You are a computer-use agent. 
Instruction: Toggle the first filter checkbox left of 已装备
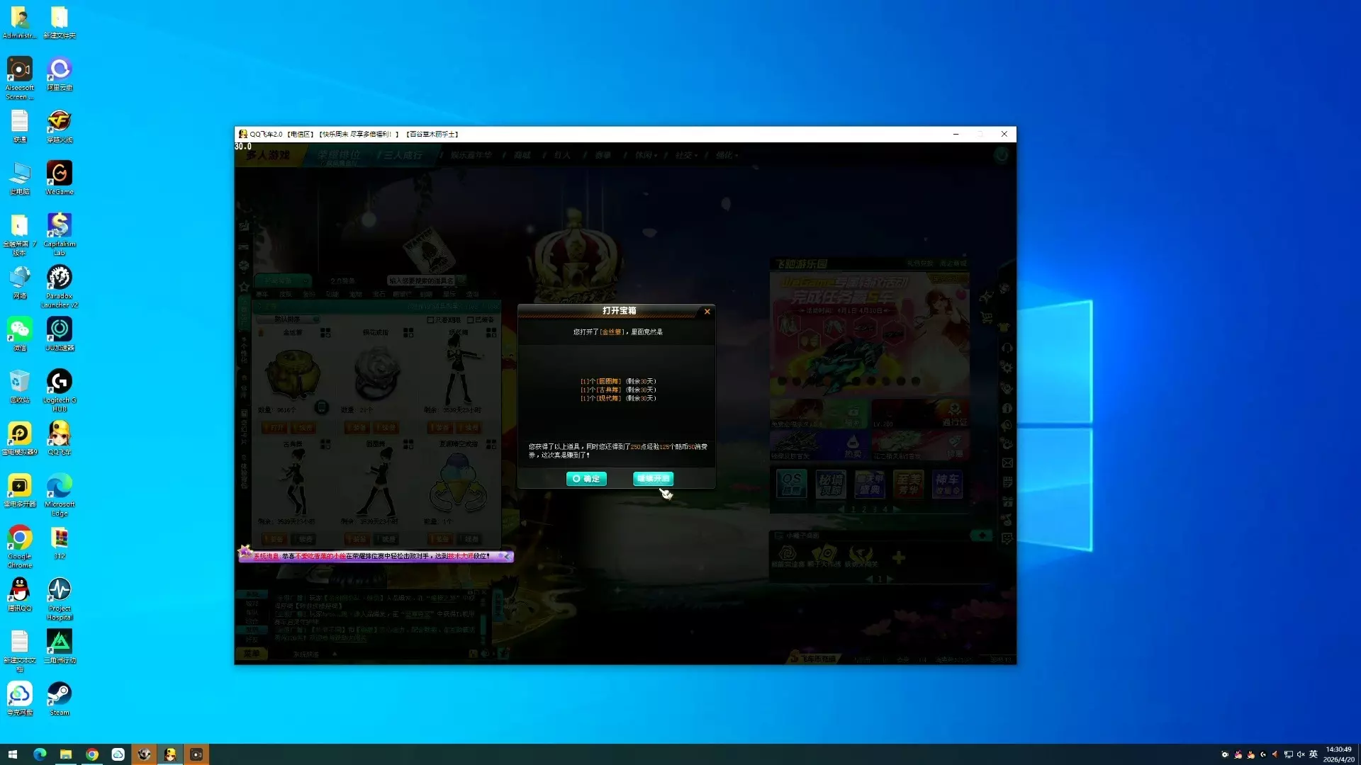pos(430,320)
